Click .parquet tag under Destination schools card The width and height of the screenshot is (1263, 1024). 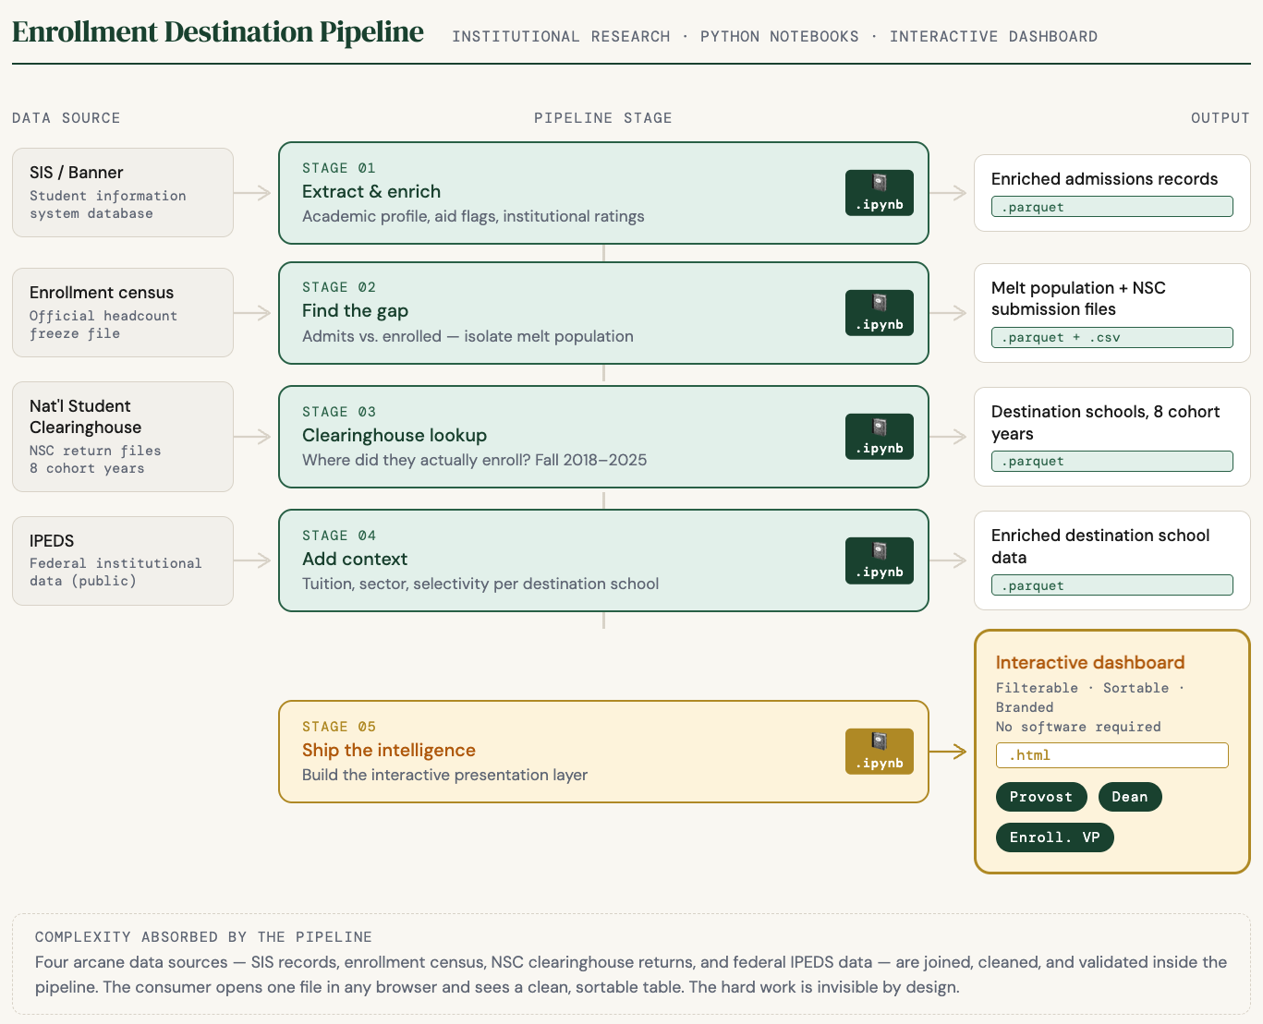pyautogui.click(x=1112, y=461)
